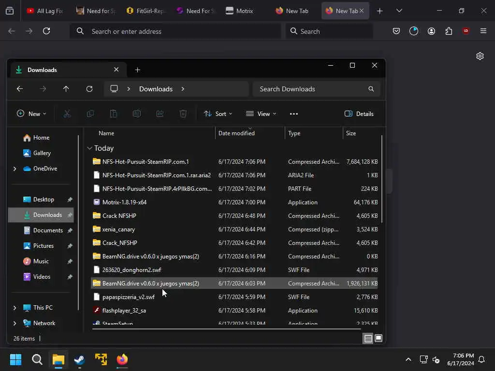
Task: Open the New item dropdown in Explorer
Action: (x=31, y=114)
